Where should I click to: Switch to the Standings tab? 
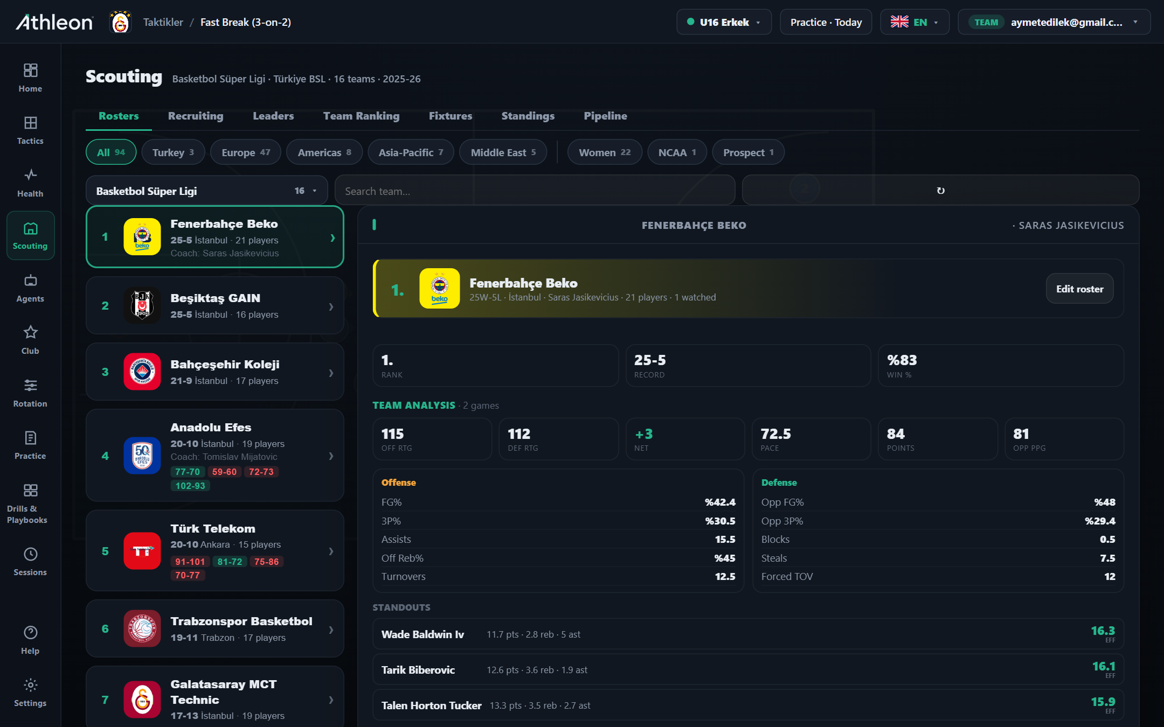point(528,116)
